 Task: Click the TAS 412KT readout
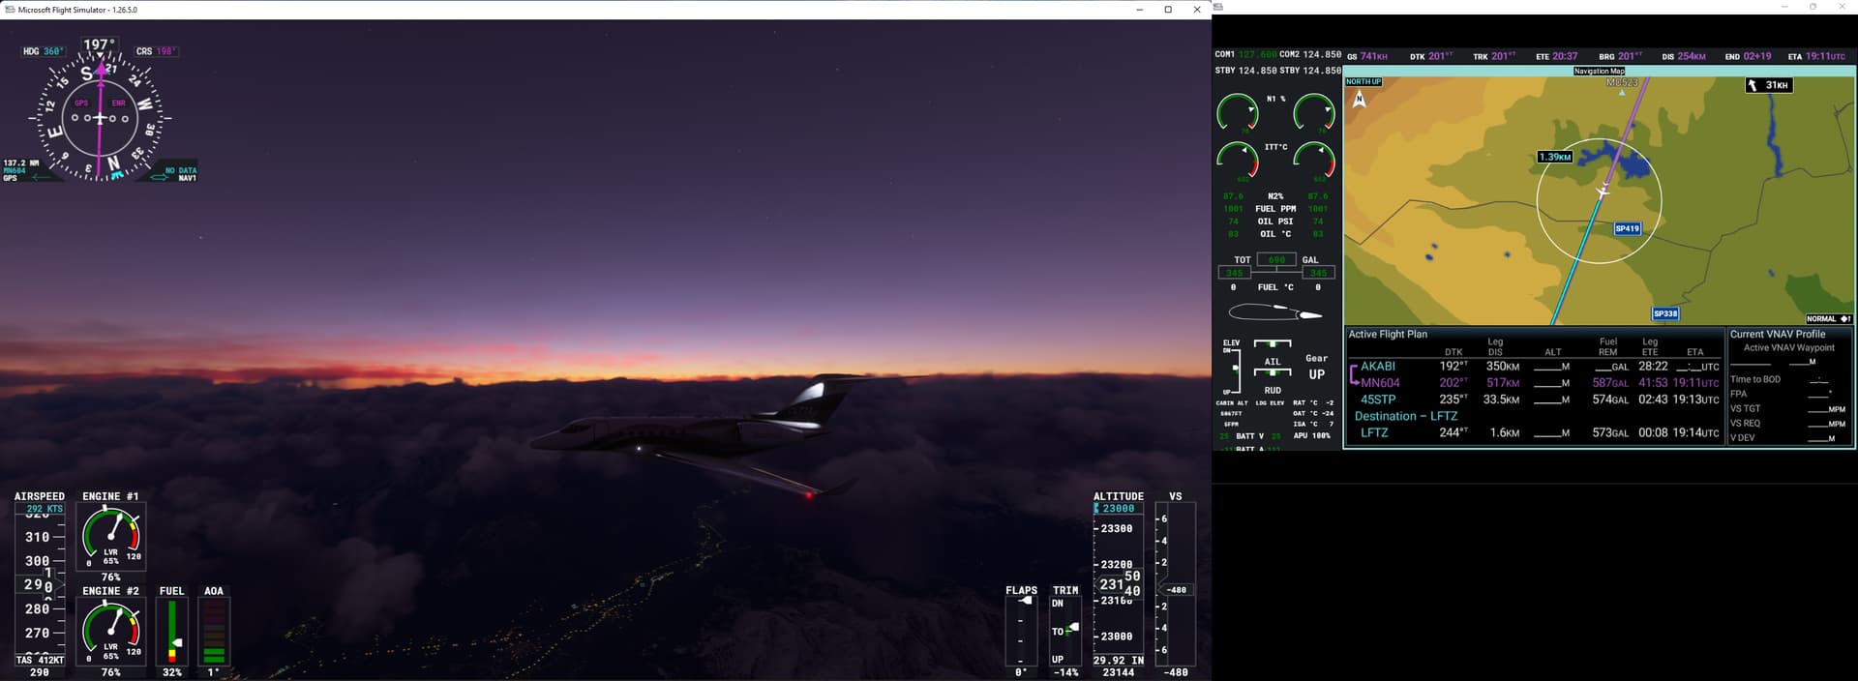coord(40,661)
